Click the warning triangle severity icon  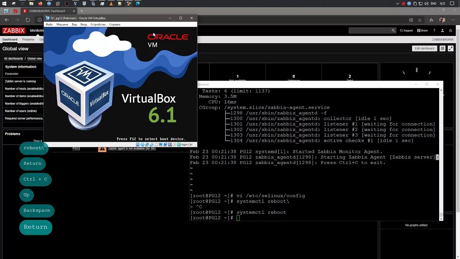coord(102,149)
